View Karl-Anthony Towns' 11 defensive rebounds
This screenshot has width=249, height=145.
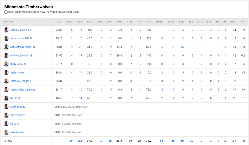point(173,47)
